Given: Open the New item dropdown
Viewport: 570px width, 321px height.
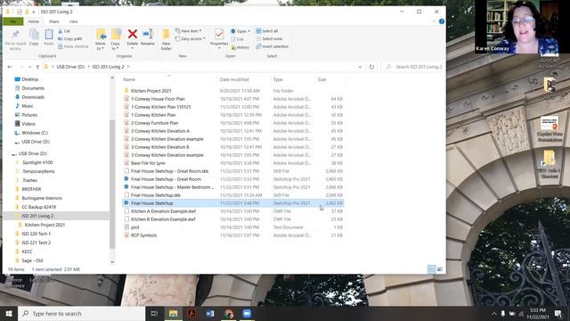Looking at the screenshot, I should [189, 31].
